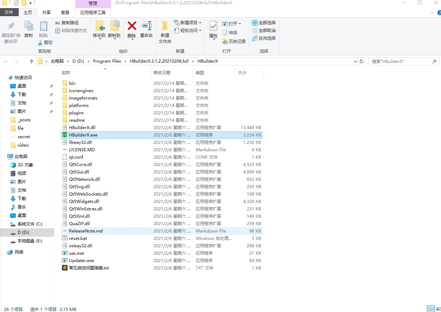Click the Pin to Quick Access icon

click(11, 26)
